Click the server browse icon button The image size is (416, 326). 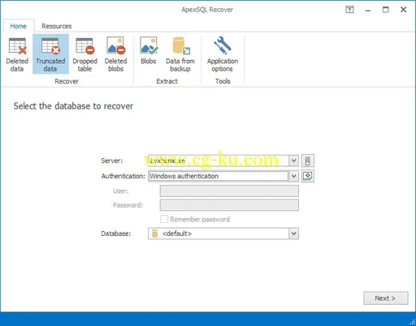pos(308,161)
